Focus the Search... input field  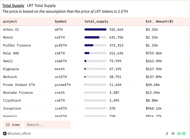(x=47, y=125)
